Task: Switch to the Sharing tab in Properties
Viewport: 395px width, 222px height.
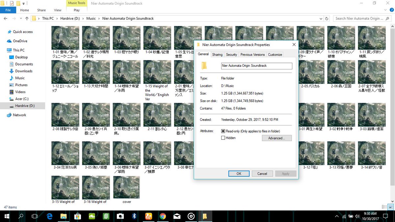Action: click(x=217, y=55)
